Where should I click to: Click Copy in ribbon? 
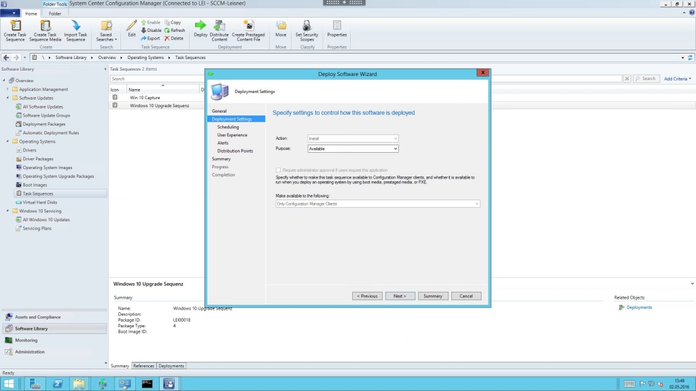(173, 22)
